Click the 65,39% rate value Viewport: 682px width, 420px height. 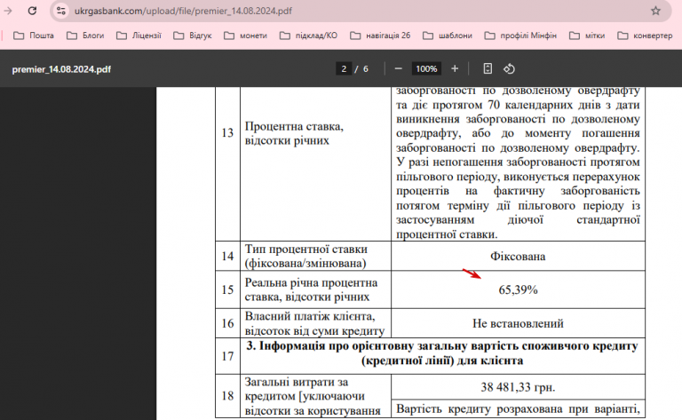[518, 290]
